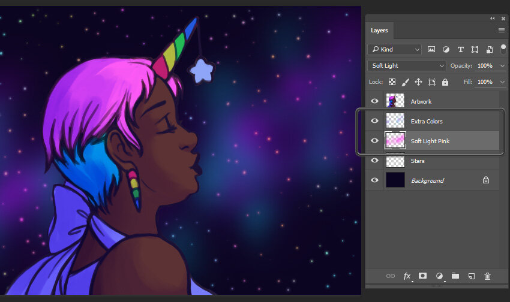
Task: Open the Layers panel menu
Action: (502, 30)
